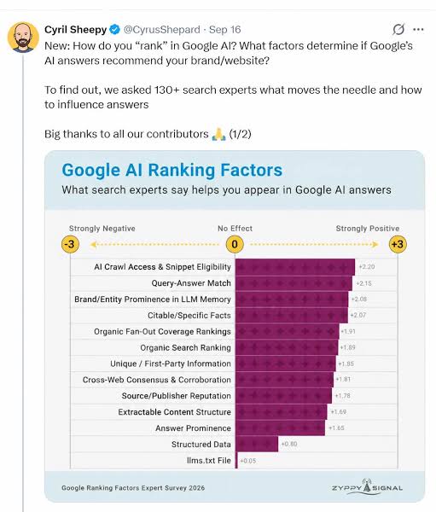Viewport: 436px width, 512px height.
Task: Click the yellow -3 circle badge
Action: point(70,244)
